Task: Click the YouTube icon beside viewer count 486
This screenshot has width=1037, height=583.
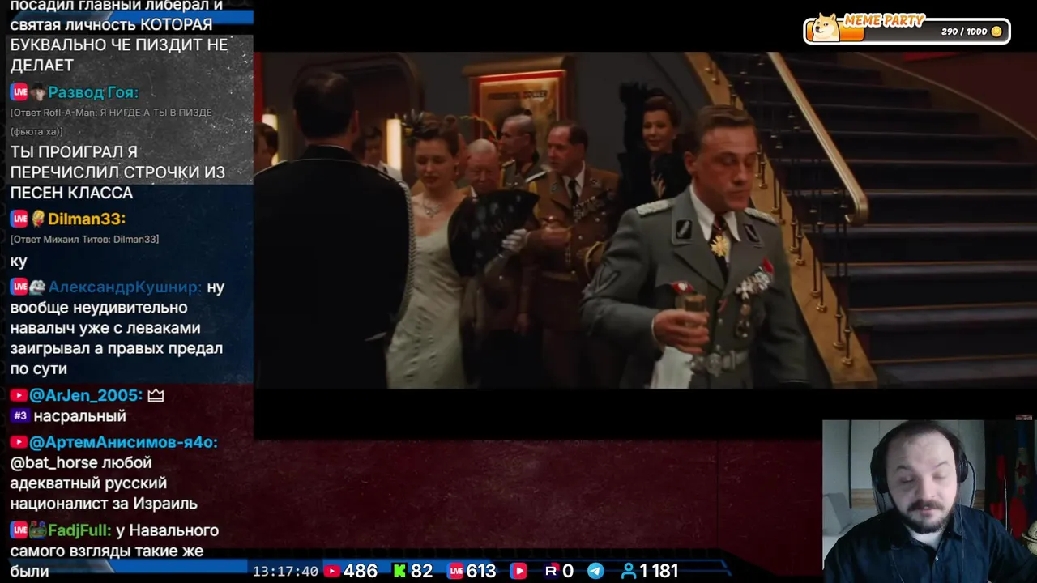Action: pyautogui.click(x=331, y=571)
